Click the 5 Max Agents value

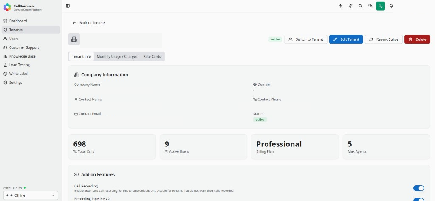[350, 144]
